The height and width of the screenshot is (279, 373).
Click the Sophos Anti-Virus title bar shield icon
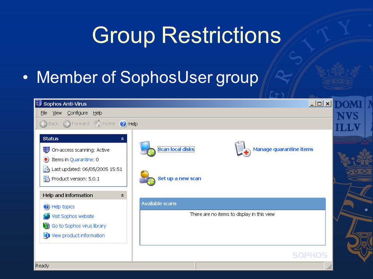[38, 103]
